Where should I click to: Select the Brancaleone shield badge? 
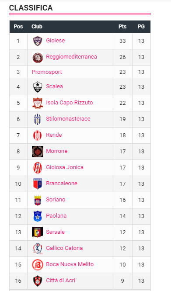38,184
